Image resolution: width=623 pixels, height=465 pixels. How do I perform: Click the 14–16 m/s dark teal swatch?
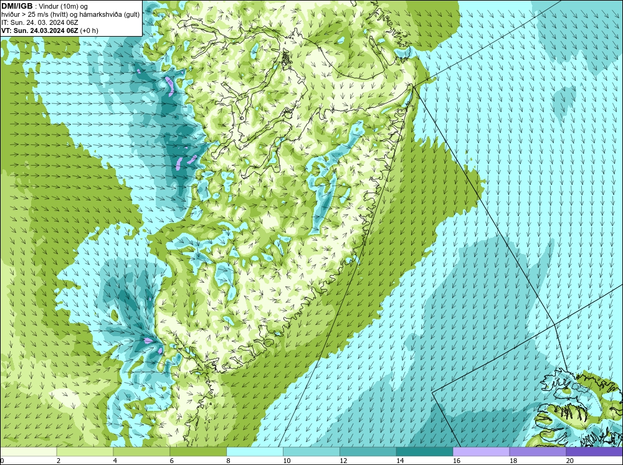coord(424,452)
